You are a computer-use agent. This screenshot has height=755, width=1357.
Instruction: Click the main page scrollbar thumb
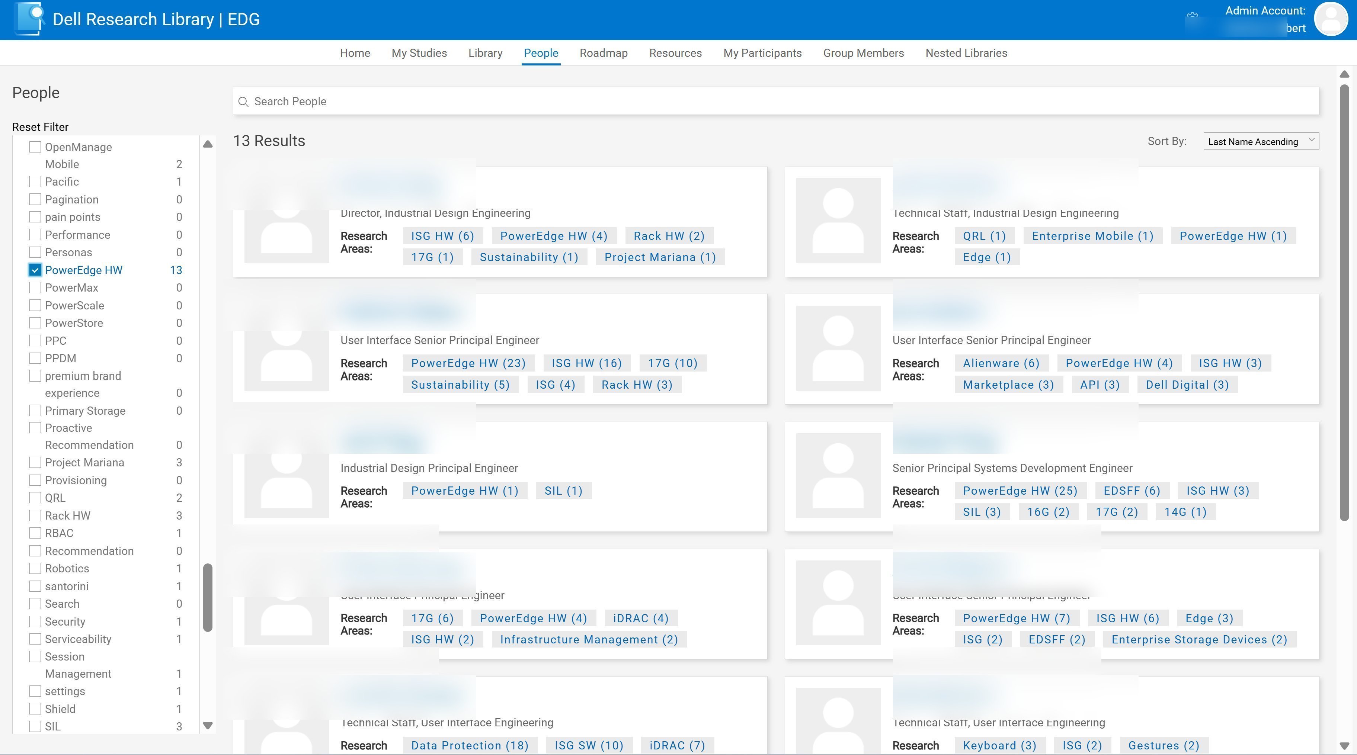pyautogui.click(x=1344, y=303)
